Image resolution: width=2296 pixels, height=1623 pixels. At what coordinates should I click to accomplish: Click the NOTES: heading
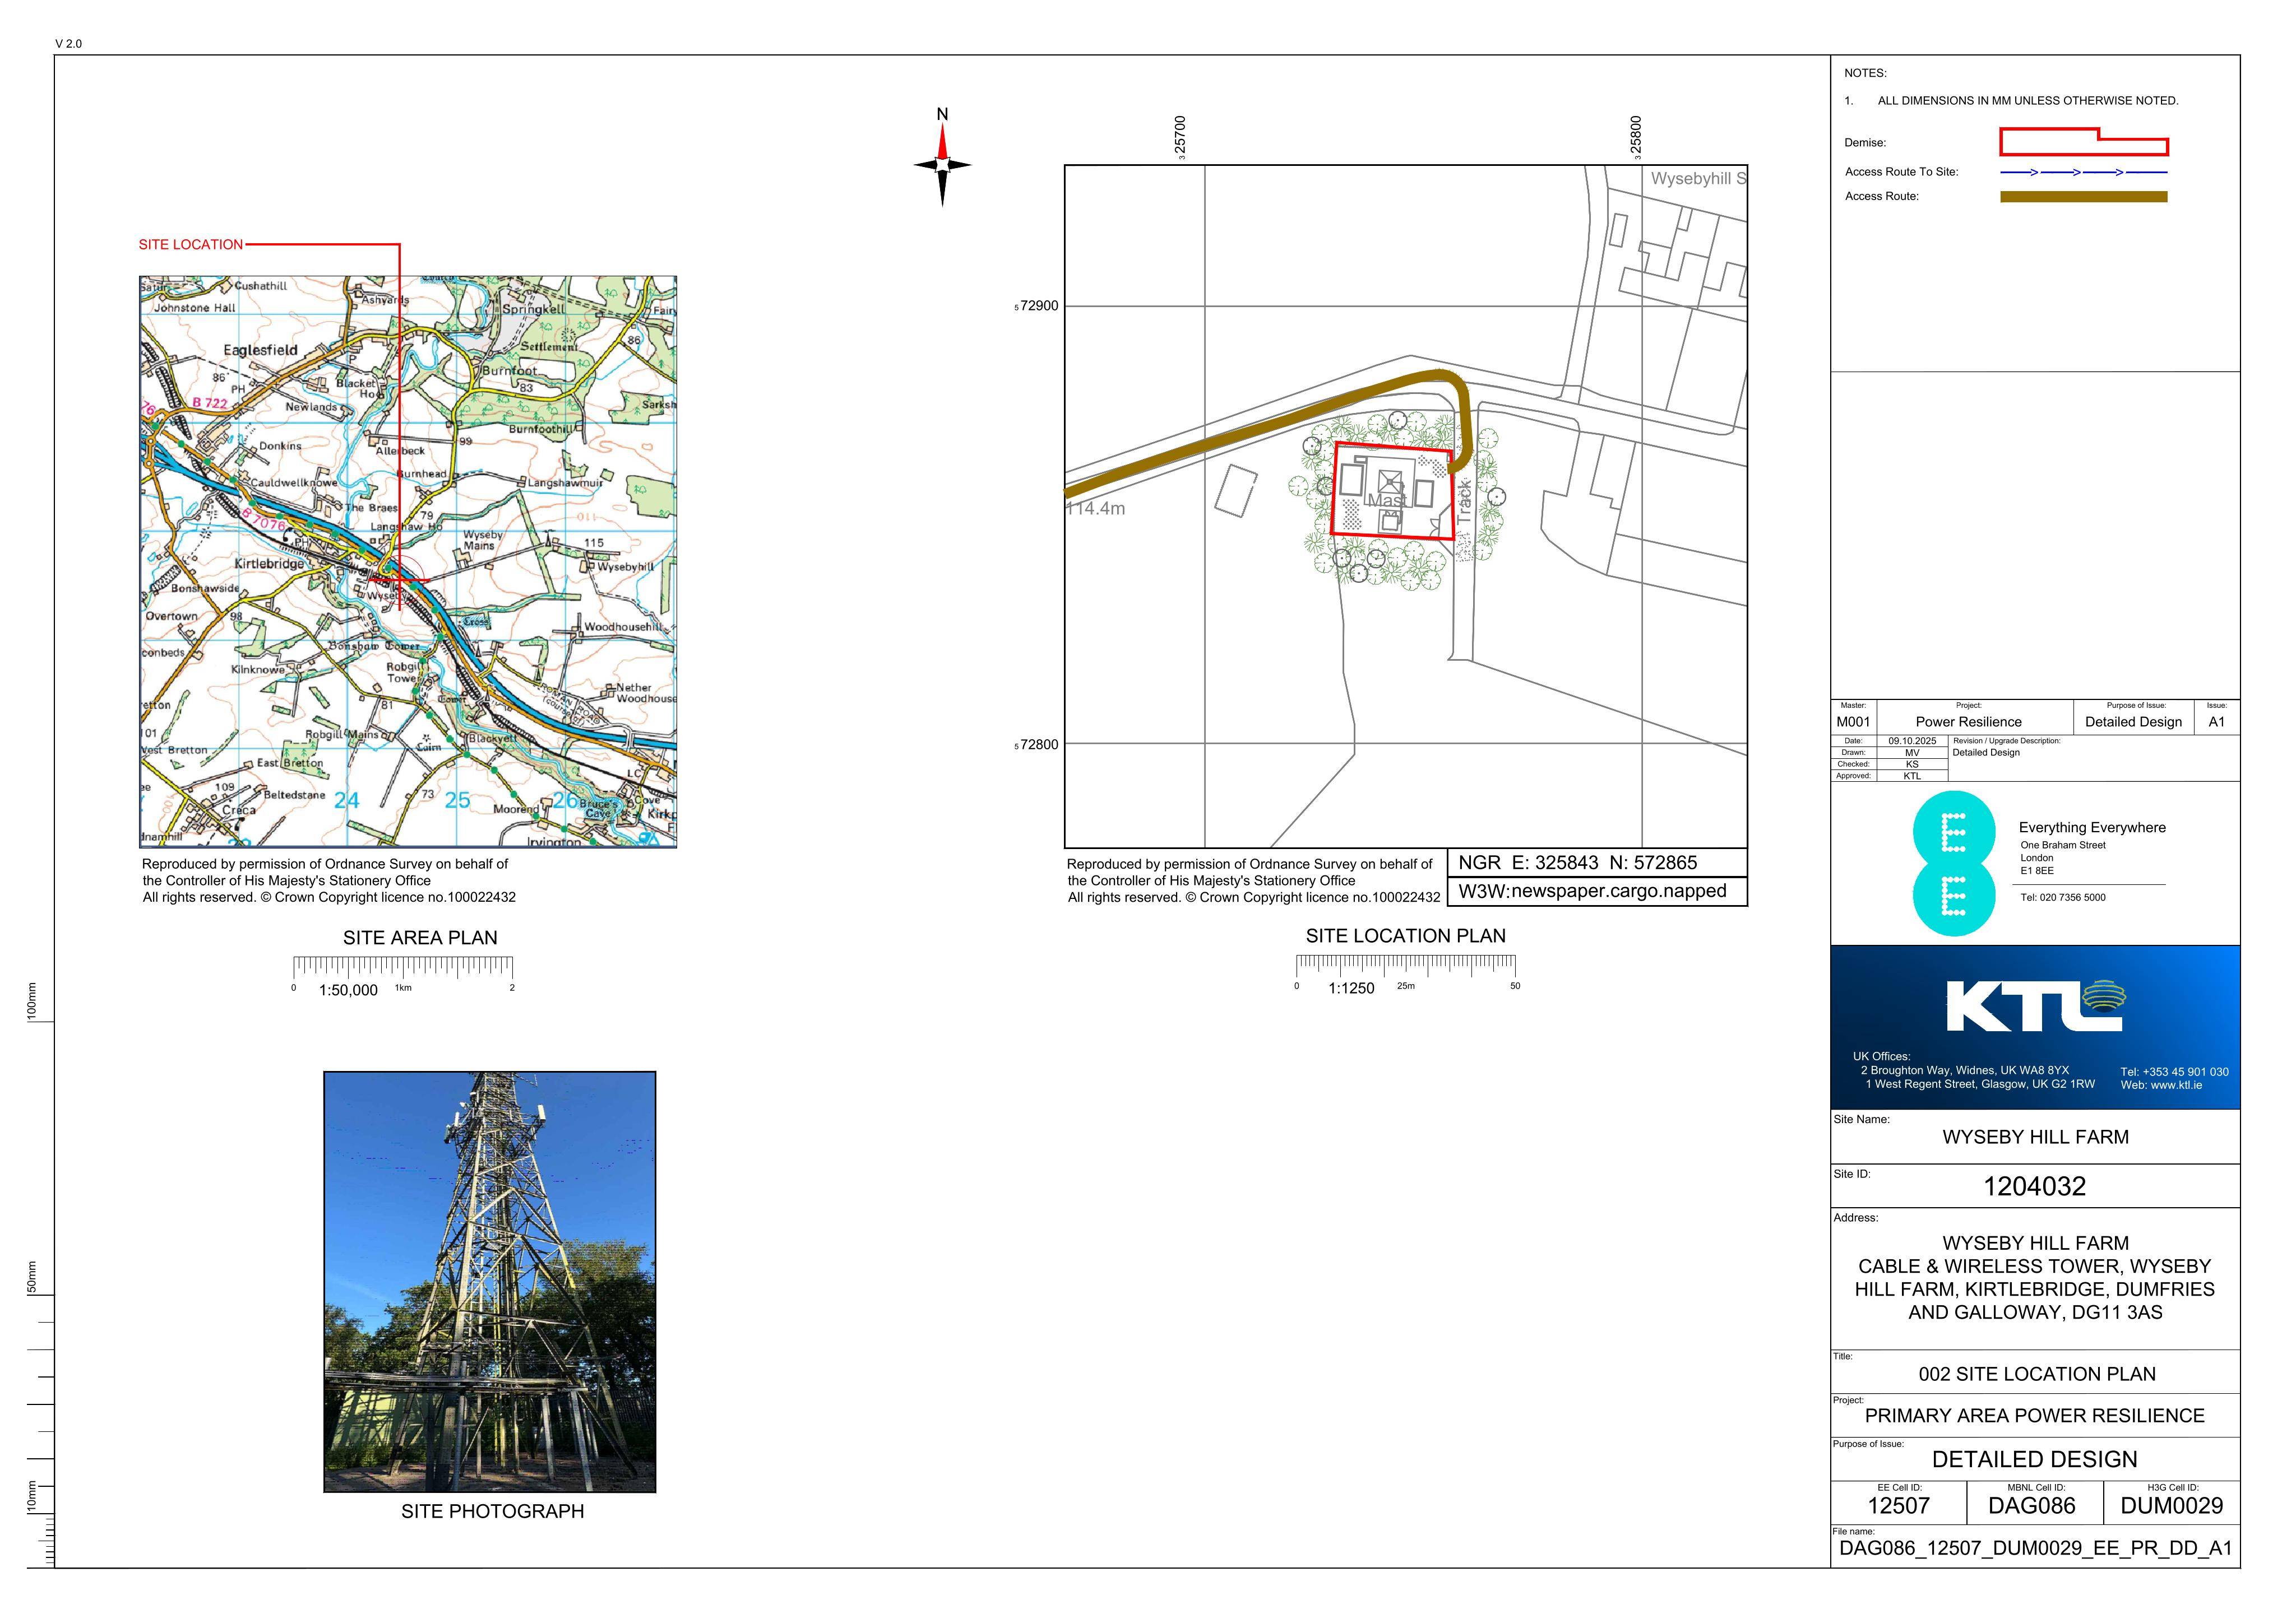click(x=1865, y=73)
